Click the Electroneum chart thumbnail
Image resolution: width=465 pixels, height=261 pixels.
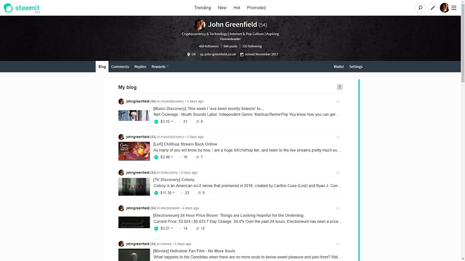click(x=134, y=222)
